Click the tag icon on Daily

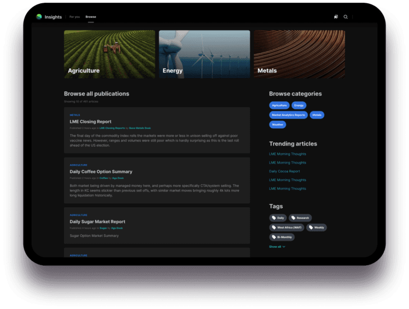[x=274, y=218]
